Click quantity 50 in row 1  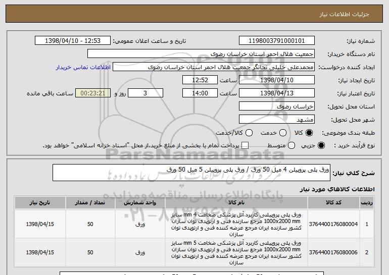(x=90, y=224)
